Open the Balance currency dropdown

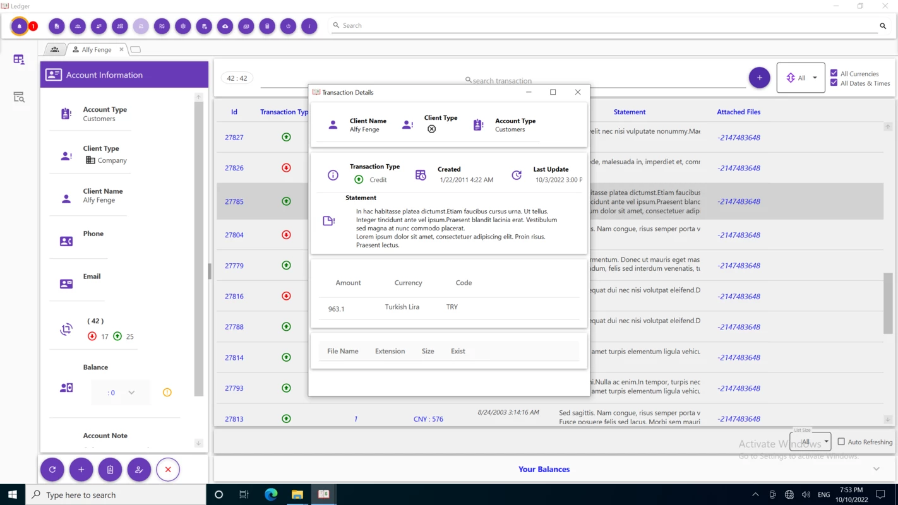[x=121, y=393]
